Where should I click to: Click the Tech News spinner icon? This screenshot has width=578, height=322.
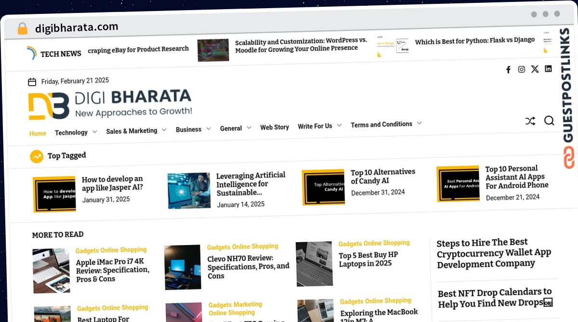pyautogui.click(x=32, y=53)
